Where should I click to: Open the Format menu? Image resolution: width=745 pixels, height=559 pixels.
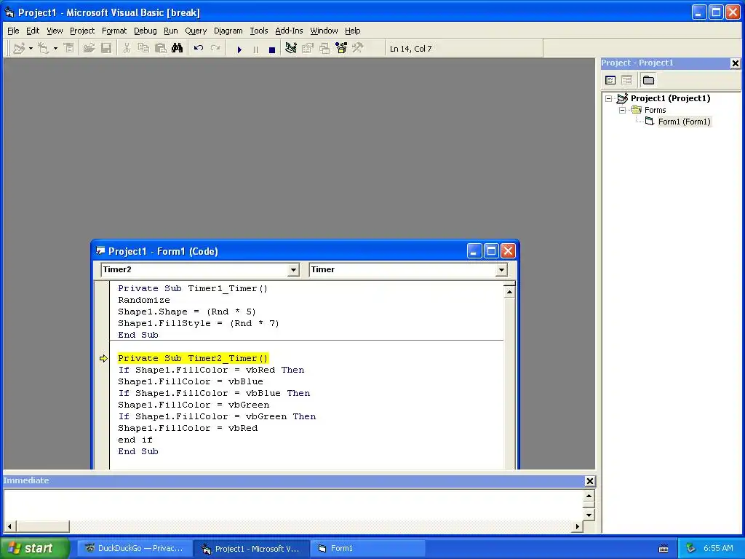tap(114, 31)
